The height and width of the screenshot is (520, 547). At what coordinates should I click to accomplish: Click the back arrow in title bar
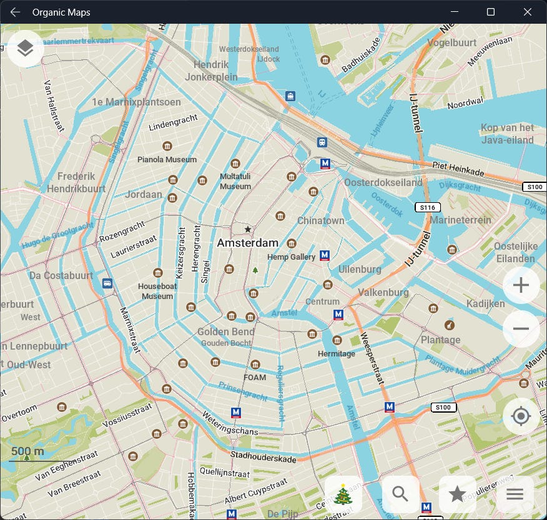coord(15,11)
